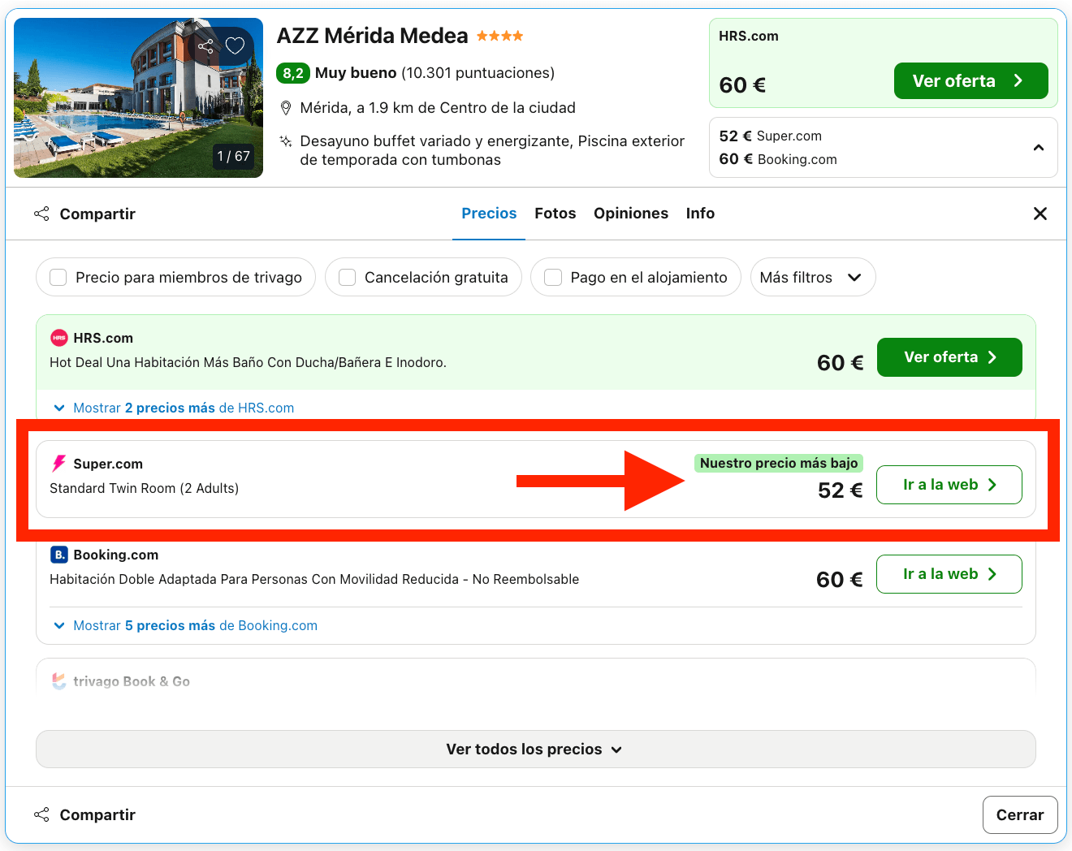Viewport: 1072px width, 851px height.
Task: Click Ver oferta in the top HRS.com card
Action: click(x=970, y=81)
